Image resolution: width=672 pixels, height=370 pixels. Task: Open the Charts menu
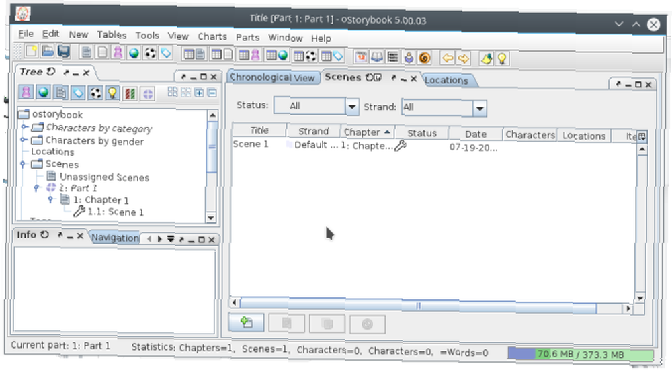pos(212,36)
